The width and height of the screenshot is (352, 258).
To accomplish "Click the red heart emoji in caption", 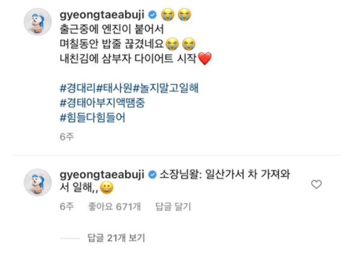I will pyautogui.click(x=205, y=59).
